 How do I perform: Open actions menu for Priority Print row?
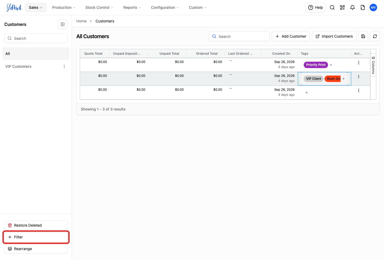click(359, 63)
